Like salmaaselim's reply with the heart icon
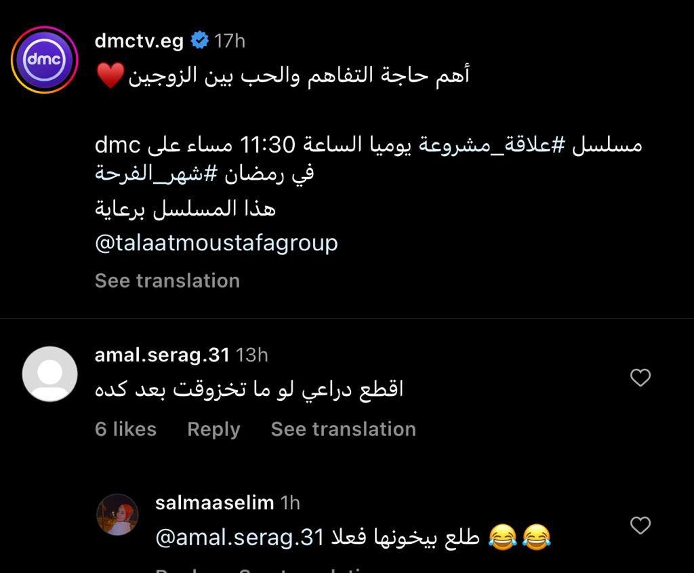The image size is (694, 573). [x=640, y=526]
